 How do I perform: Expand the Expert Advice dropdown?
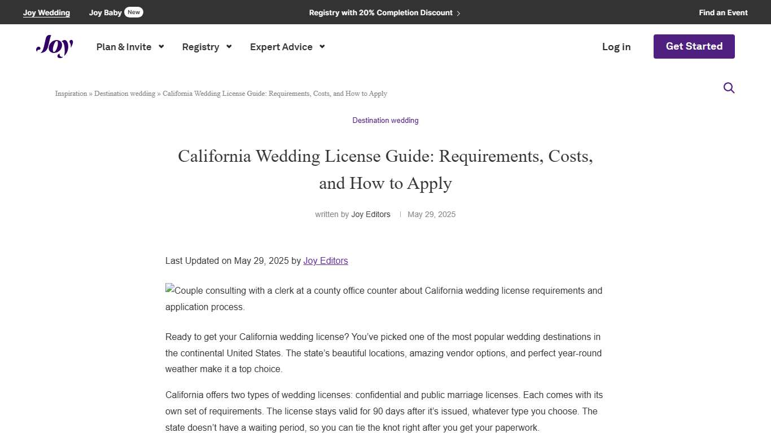287,47
